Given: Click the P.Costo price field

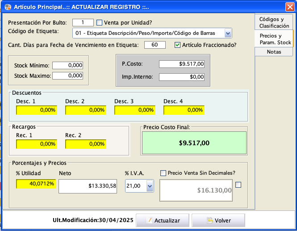Looking at the screenshot, I should click(x=181, y=64).
